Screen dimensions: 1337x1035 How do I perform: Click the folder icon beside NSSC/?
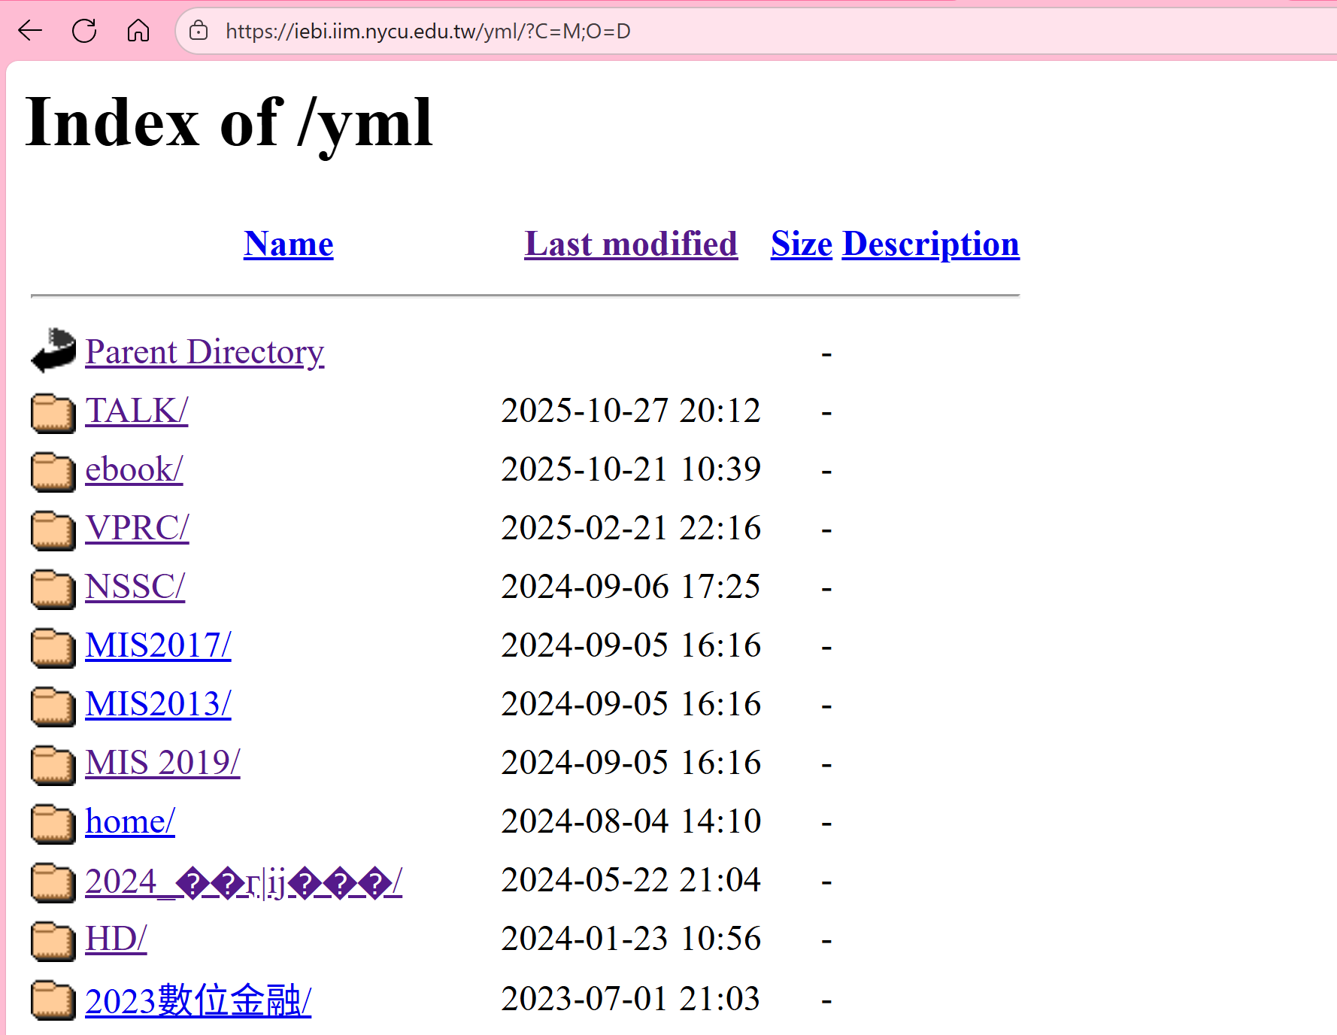point(53,589)
